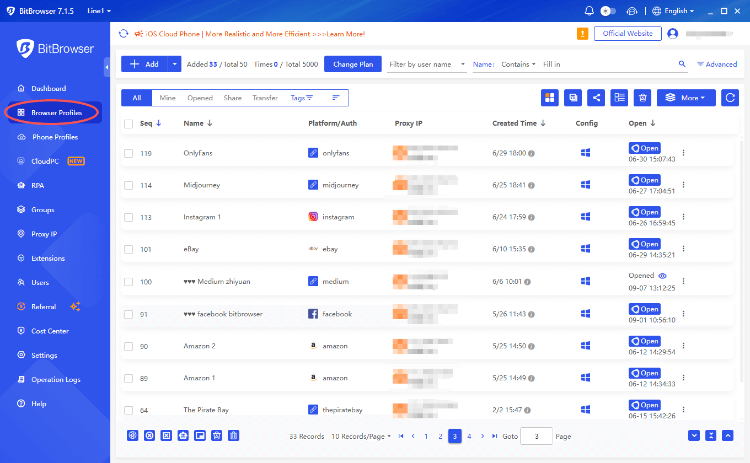The image size is (750, 463).
Task: Click the circled X icon at bottom
Action: [149, 435]
